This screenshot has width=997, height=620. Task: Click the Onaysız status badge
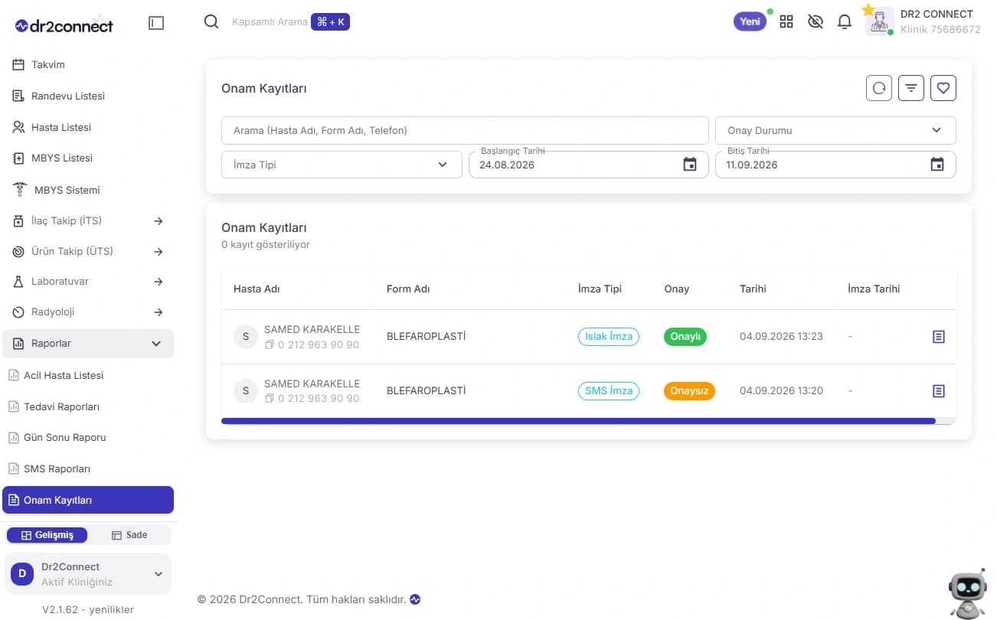(x=689, y=391)
